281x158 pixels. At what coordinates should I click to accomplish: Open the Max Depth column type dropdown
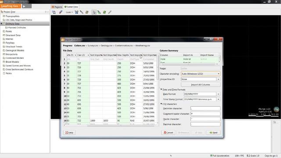point(128,55)
